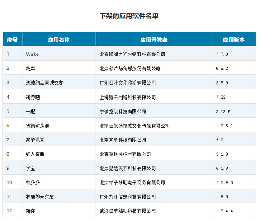Select developer 北京唤醒之光网络科技有限公司

point(132,54)
